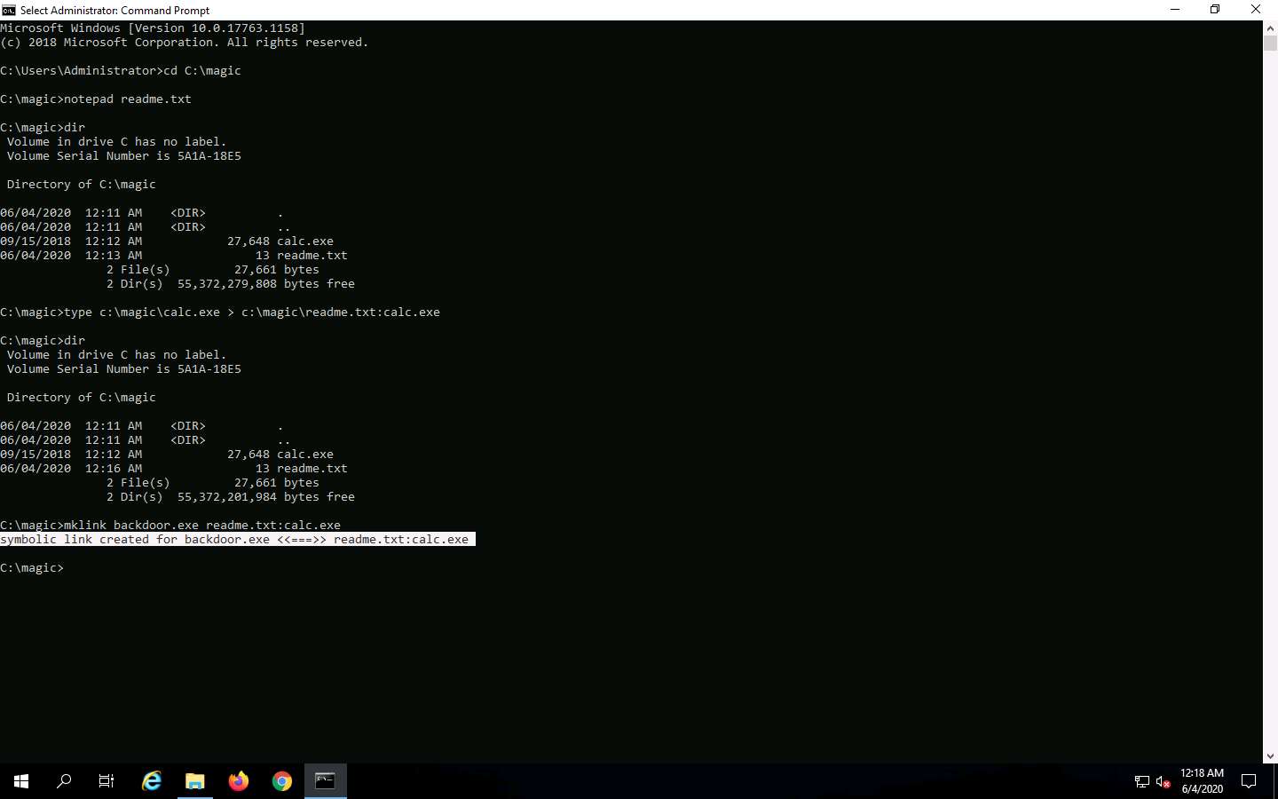
Task: Click the 'type c:\magic\calc.exe' command line
Action: click(x=220, y=312)
